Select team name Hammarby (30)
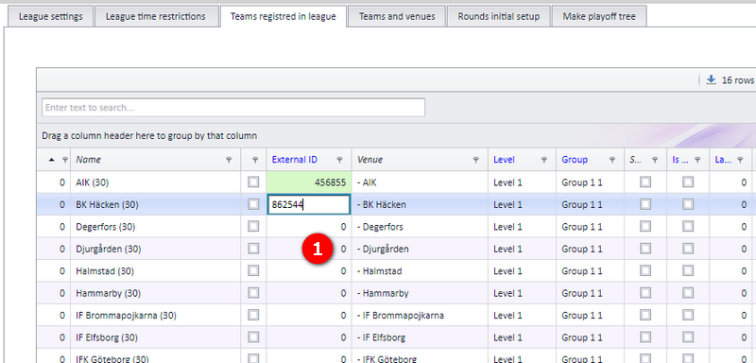The width and height of the screenshot is (756, 363). coord(108,294)
